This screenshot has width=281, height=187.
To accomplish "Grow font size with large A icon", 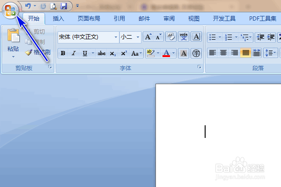I will 148,36.
